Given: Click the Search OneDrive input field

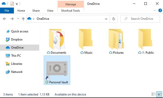Looking at the screenshot, I should 140,19.
